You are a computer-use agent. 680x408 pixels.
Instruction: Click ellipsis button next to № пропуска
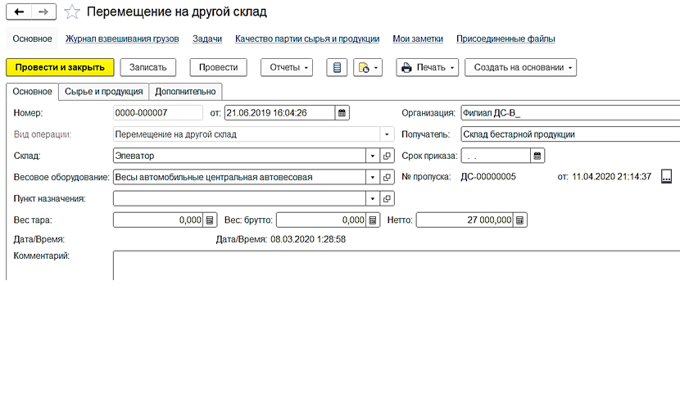(667, 176)
